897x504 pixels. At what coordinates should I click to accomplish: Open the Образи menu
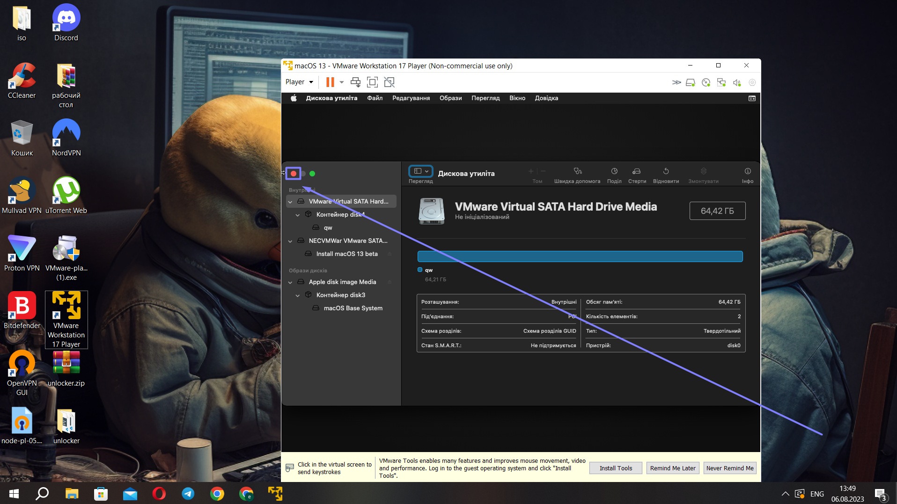(x=451, y=98)
